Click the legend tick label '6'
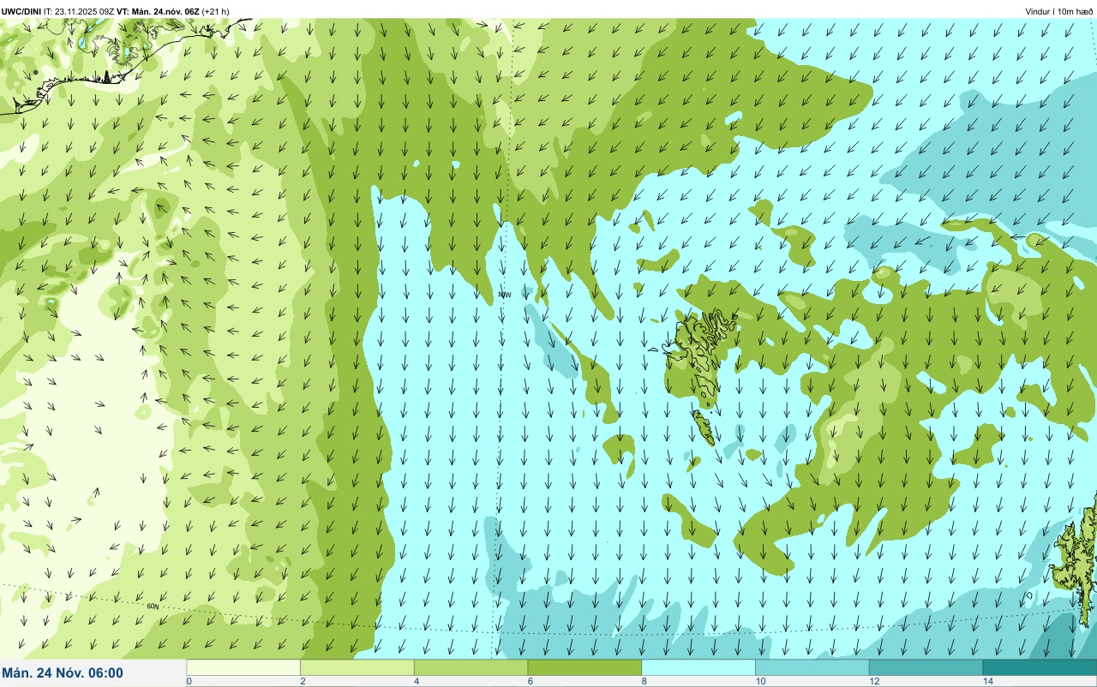This screenshot has width=1097, height=687. coord(530,681)
